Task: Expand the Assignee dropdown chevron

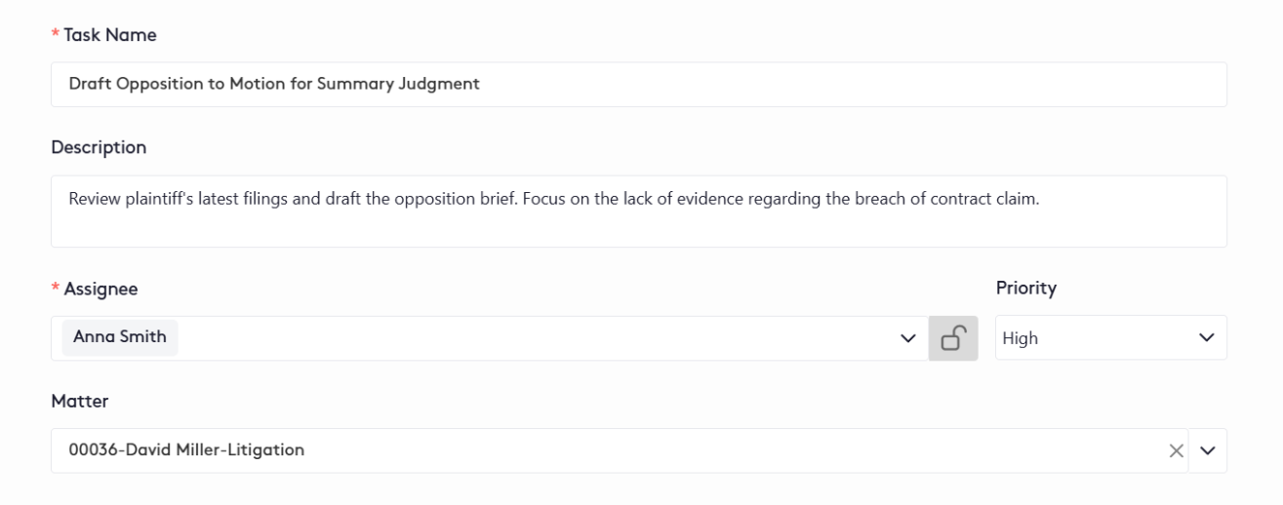Action: [x=908, y=338]
